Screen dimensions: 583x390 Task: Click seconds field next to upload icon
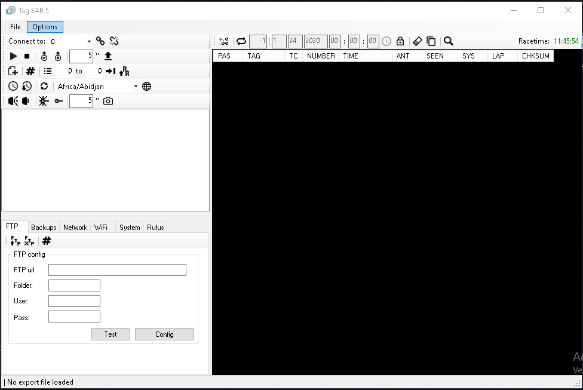coord(81,56)
